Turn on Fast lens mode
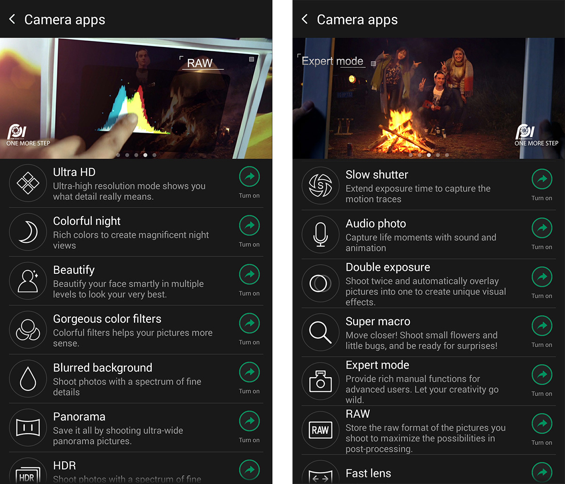 click(x=542, y=473)
